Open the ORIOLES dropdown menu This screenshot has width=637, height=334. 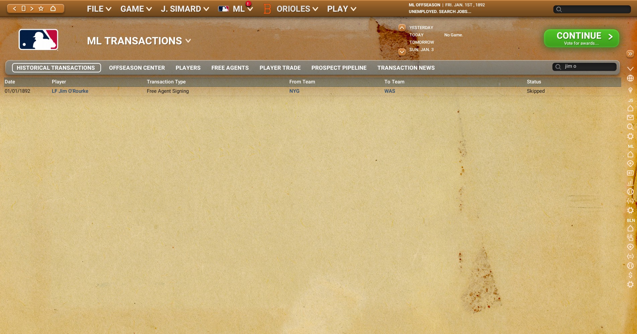coord(297,9)
